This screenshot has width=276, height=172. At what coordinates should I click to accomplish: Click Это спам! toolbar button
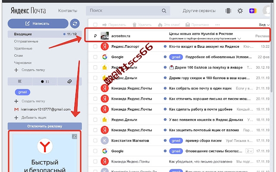pos(169,25)
